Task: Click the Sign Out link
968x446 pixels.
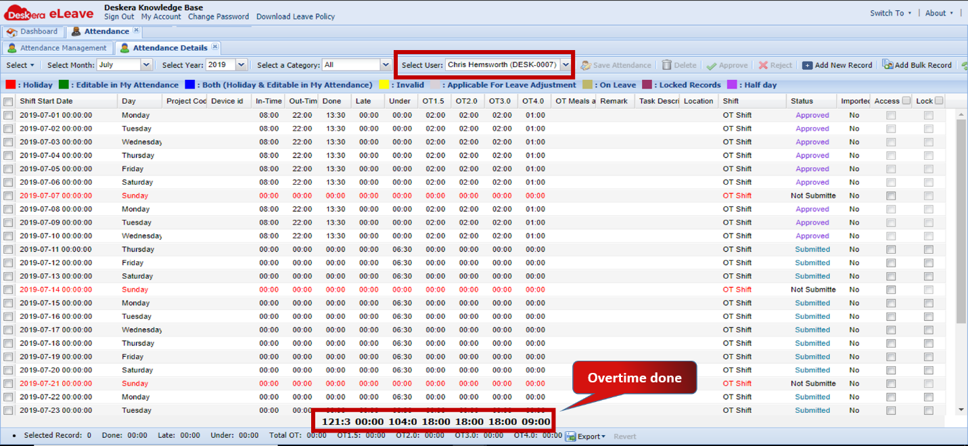Action: 118,17
